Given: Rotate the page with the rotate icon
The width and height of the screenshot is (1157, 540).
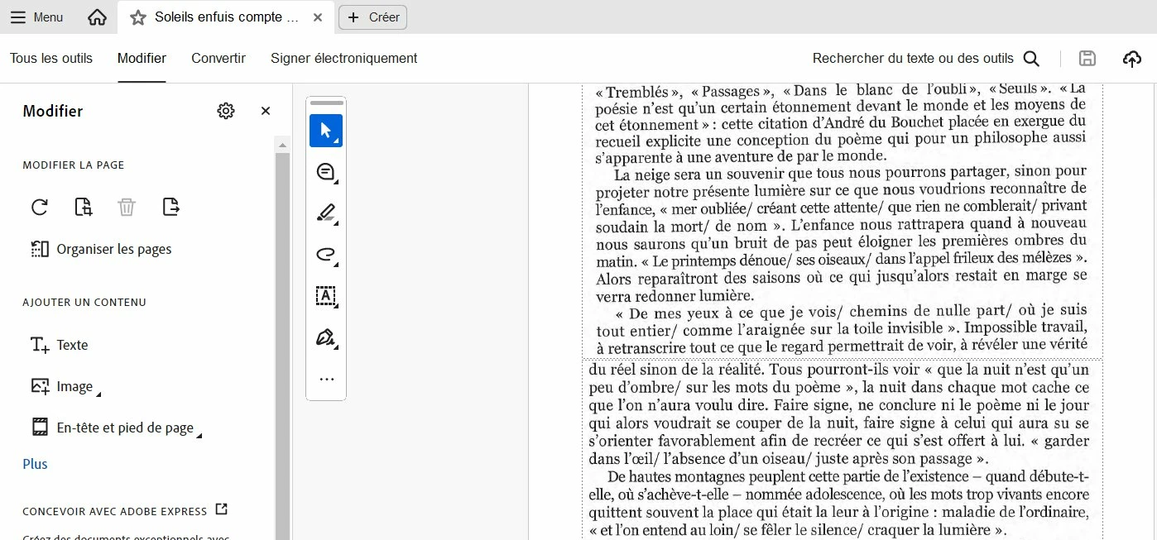Looking at the screenshot, I should (40, 207).
